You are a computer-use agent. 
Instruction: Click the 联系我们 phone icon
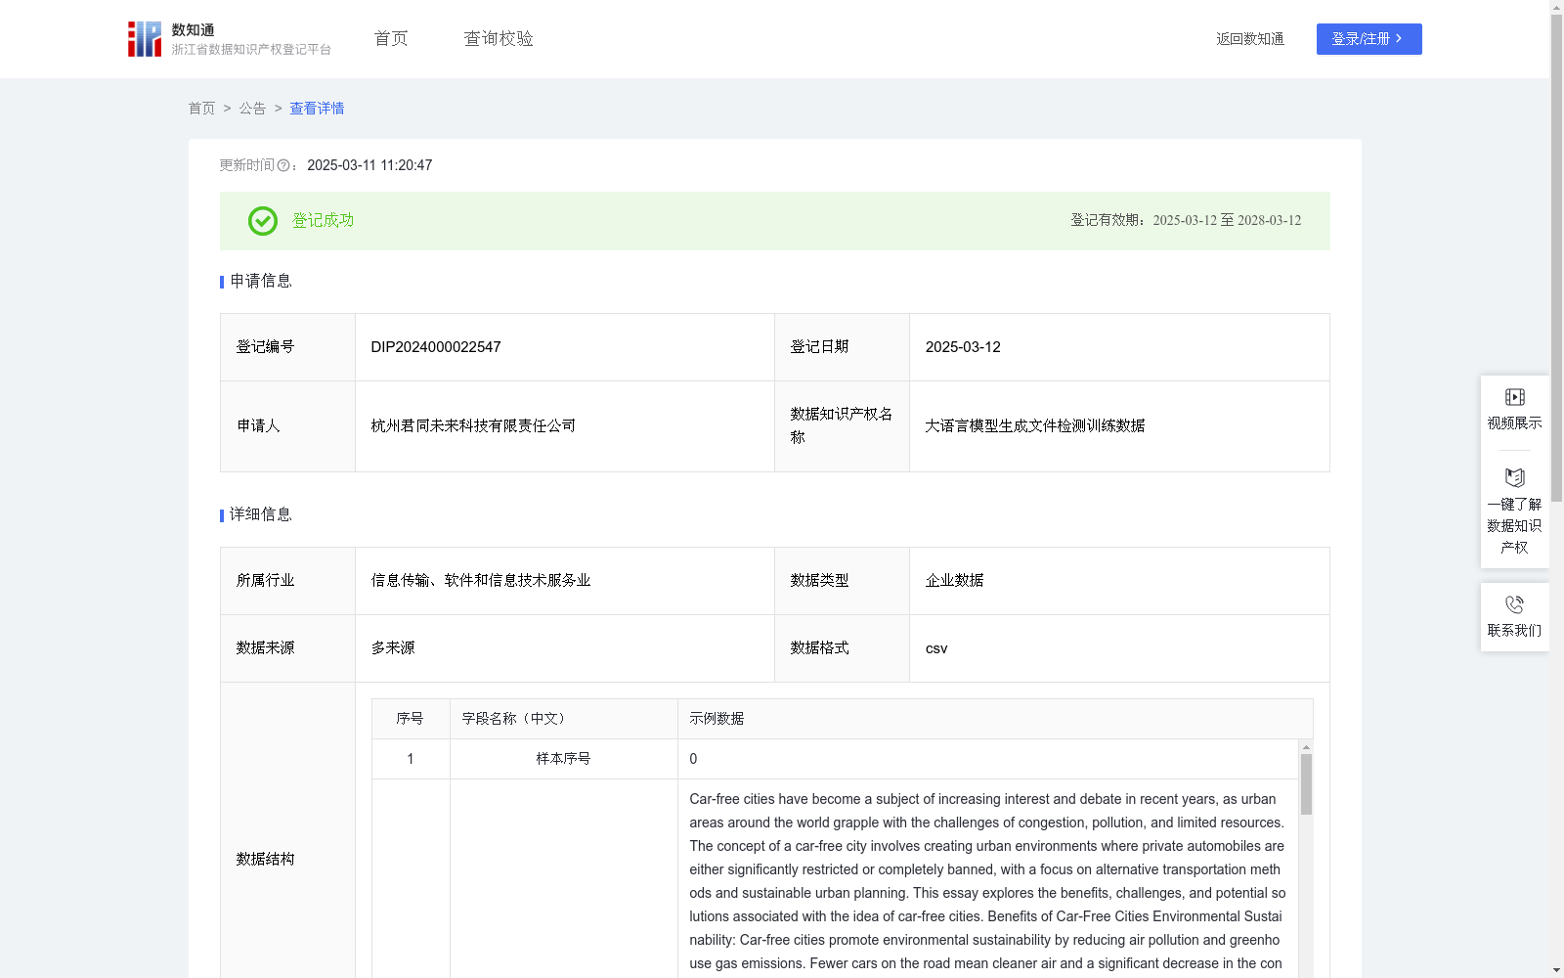tap(1514, 604)
